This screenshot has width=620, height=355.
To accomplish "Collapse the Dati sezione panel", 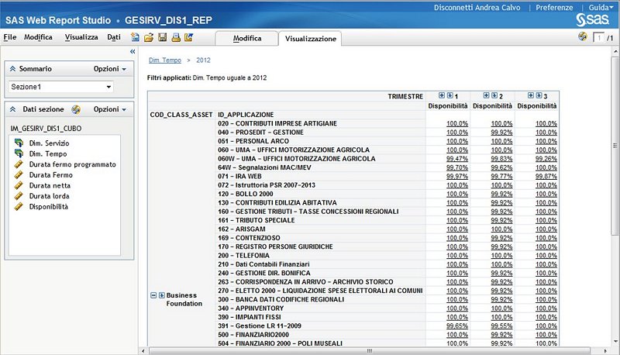I will tap(12, 109).
